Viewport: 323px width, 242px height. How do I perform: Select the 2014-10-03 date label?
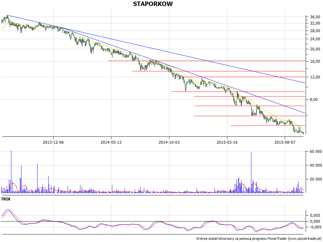pyautogui.click(x=169, y=142)
